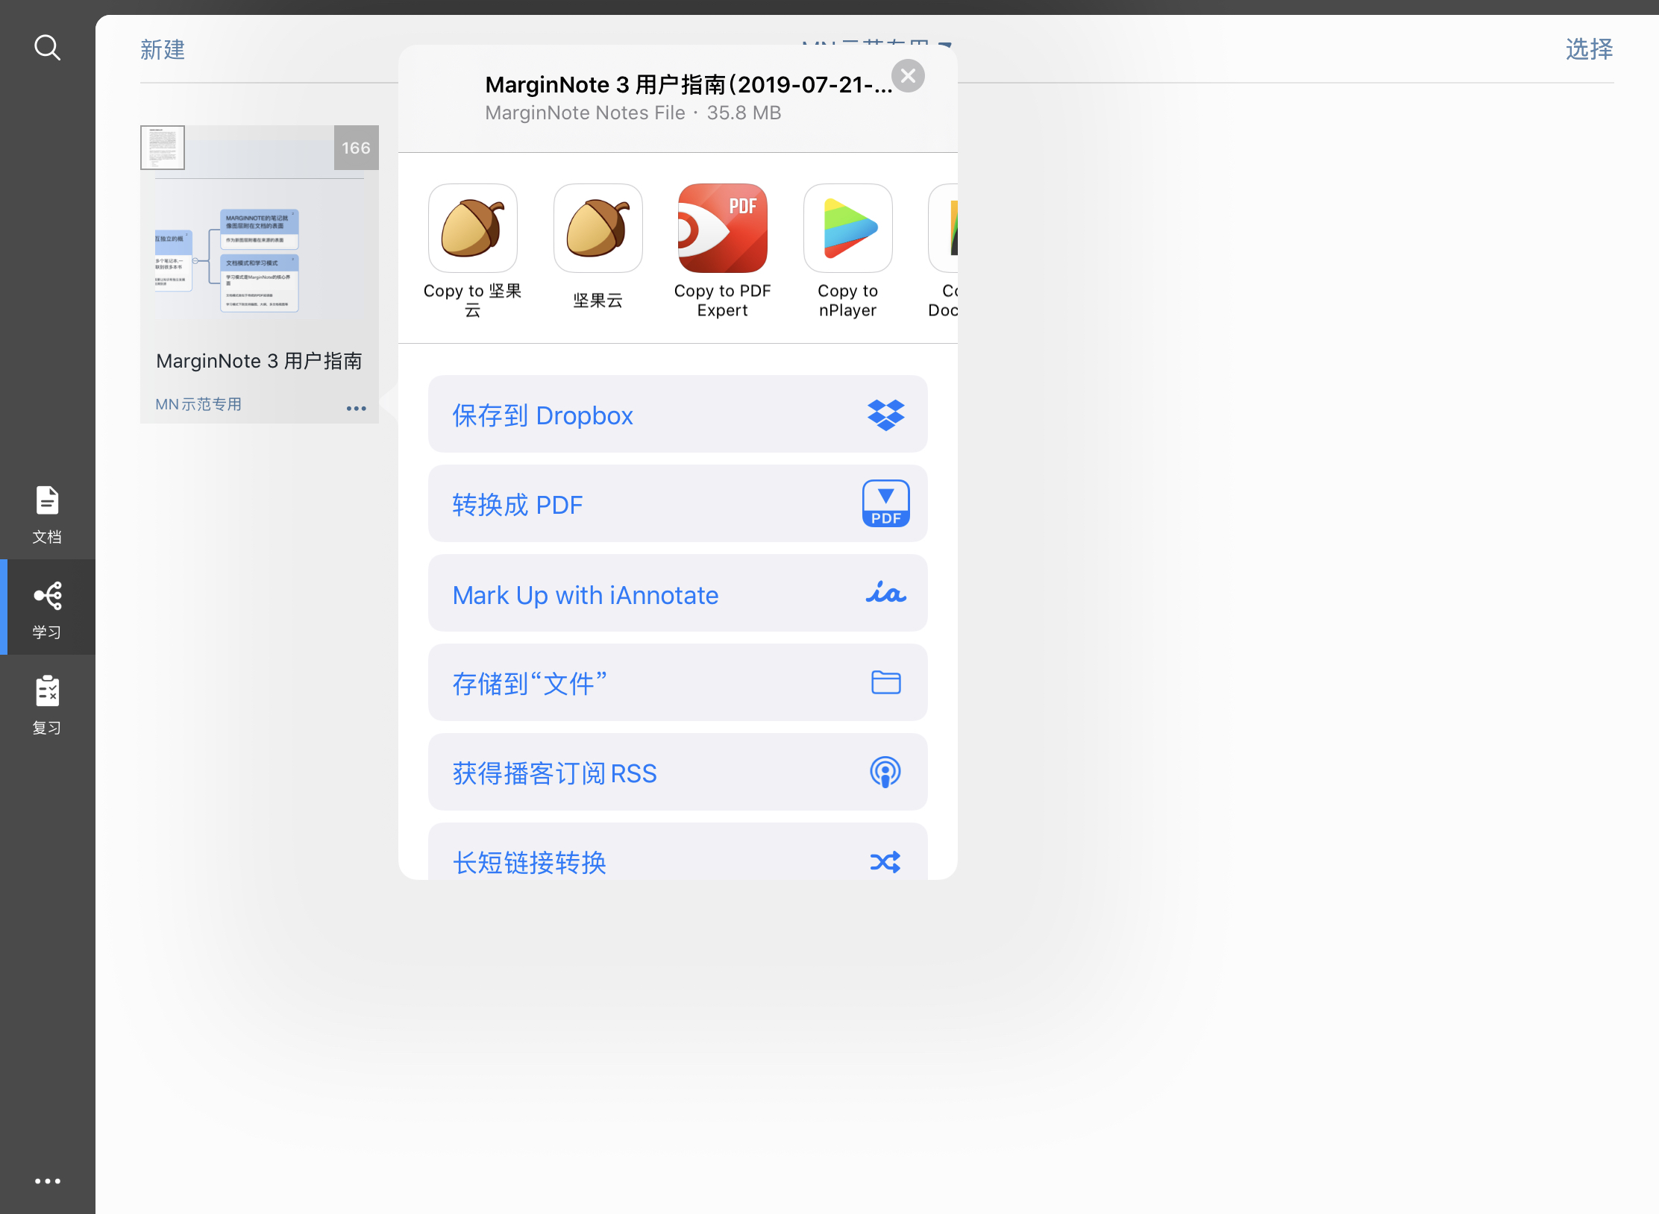Open the notebook card's three-dot menu

coord(357,408)
